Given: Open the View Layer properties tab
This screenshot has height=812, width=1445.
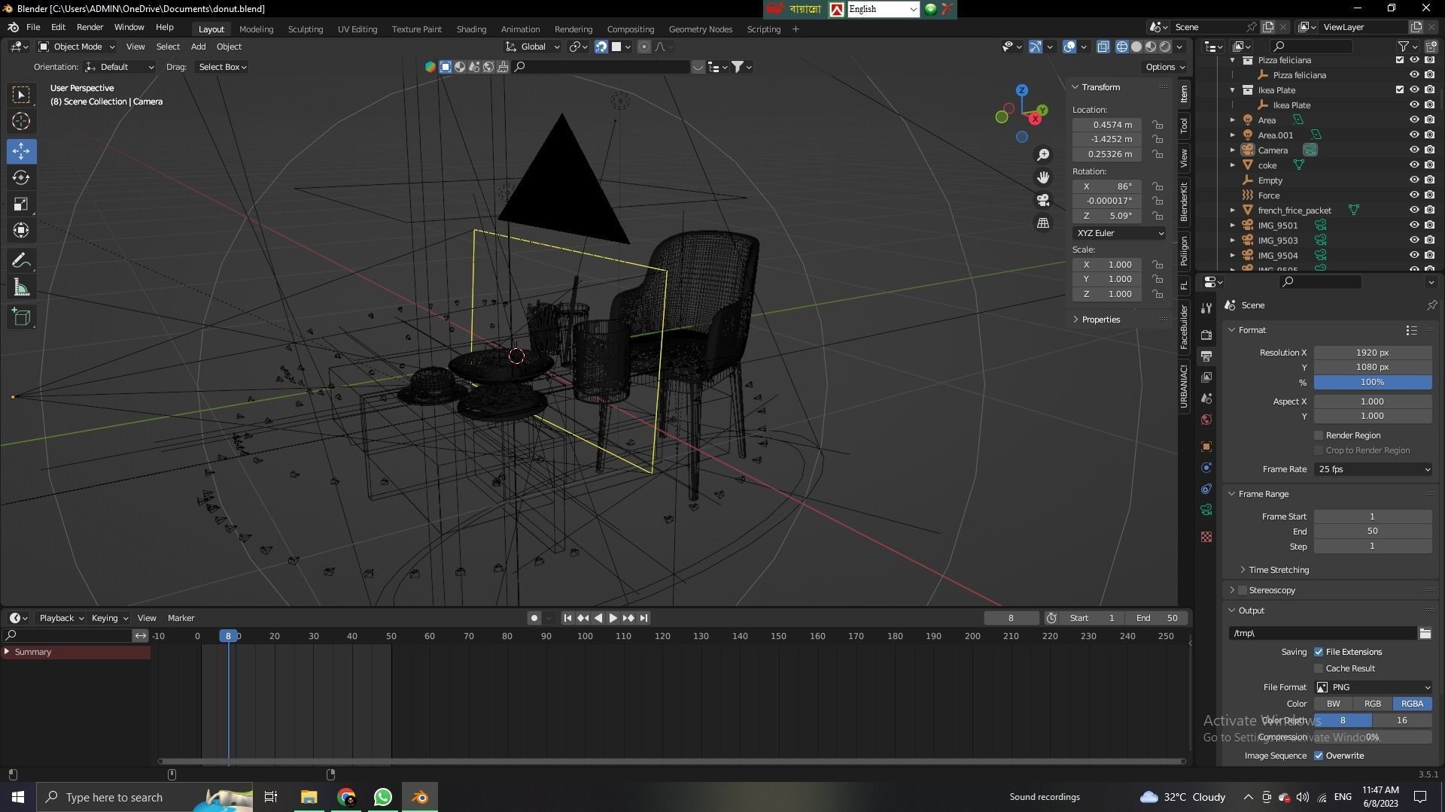Looking at the screenshot, I should (x=1206, y=377).
